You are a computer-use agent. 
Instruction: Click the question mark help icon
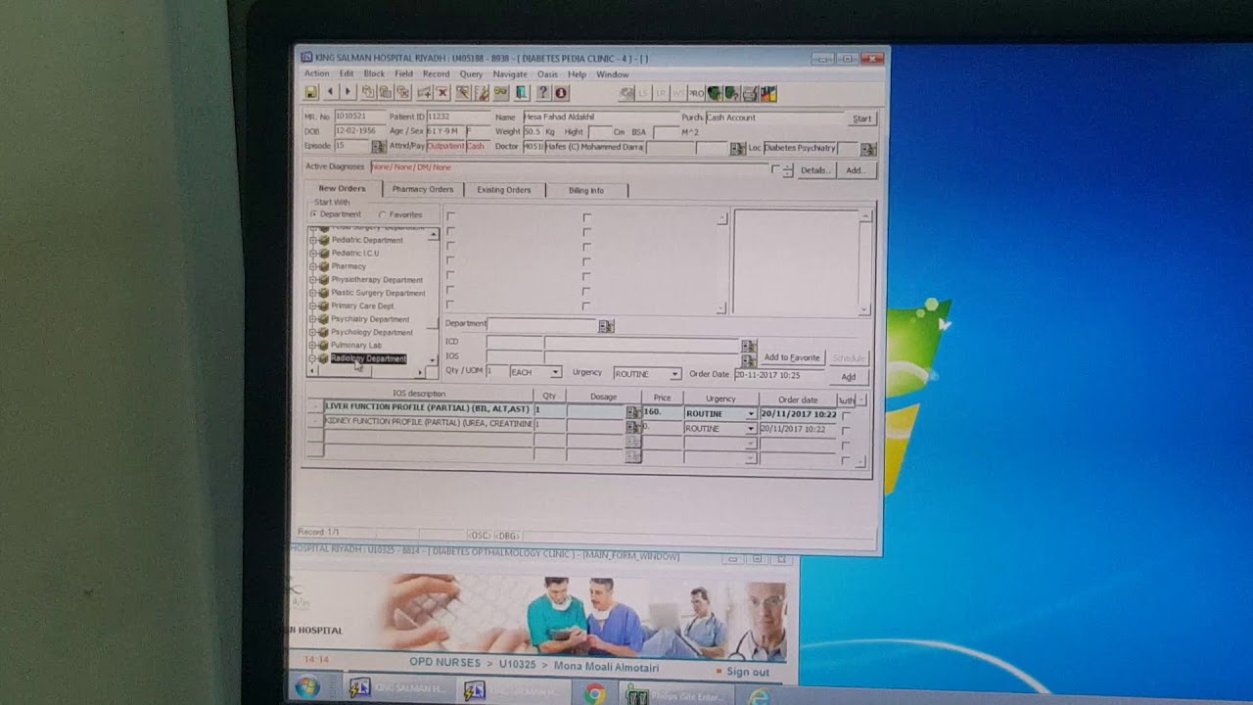pyautogui.click(x=543, y=92)
